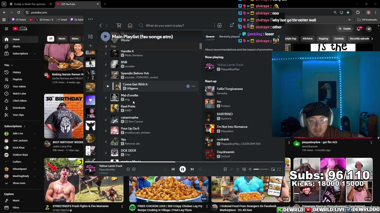Viewport: 380px width, 213px height.
Task: Open Spotify notifications bell
Action: pyautogui.click(x=231, y=25)
